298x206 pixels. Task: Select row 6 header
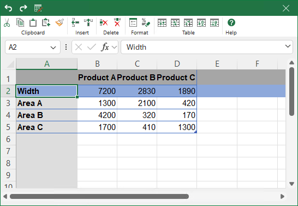click(8, 139)
